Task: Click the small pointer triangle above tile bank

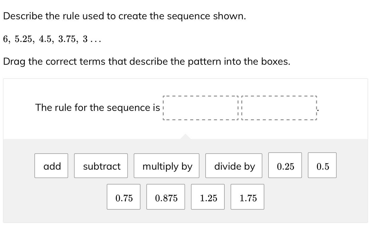Action: [x=185, y=136]
